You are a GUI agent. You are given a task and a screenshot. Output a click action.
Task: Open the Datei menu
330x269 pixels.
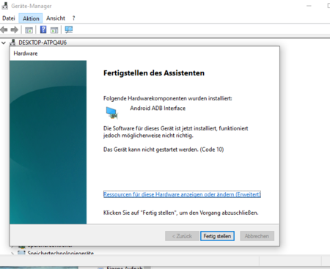(x=9, y=18)
